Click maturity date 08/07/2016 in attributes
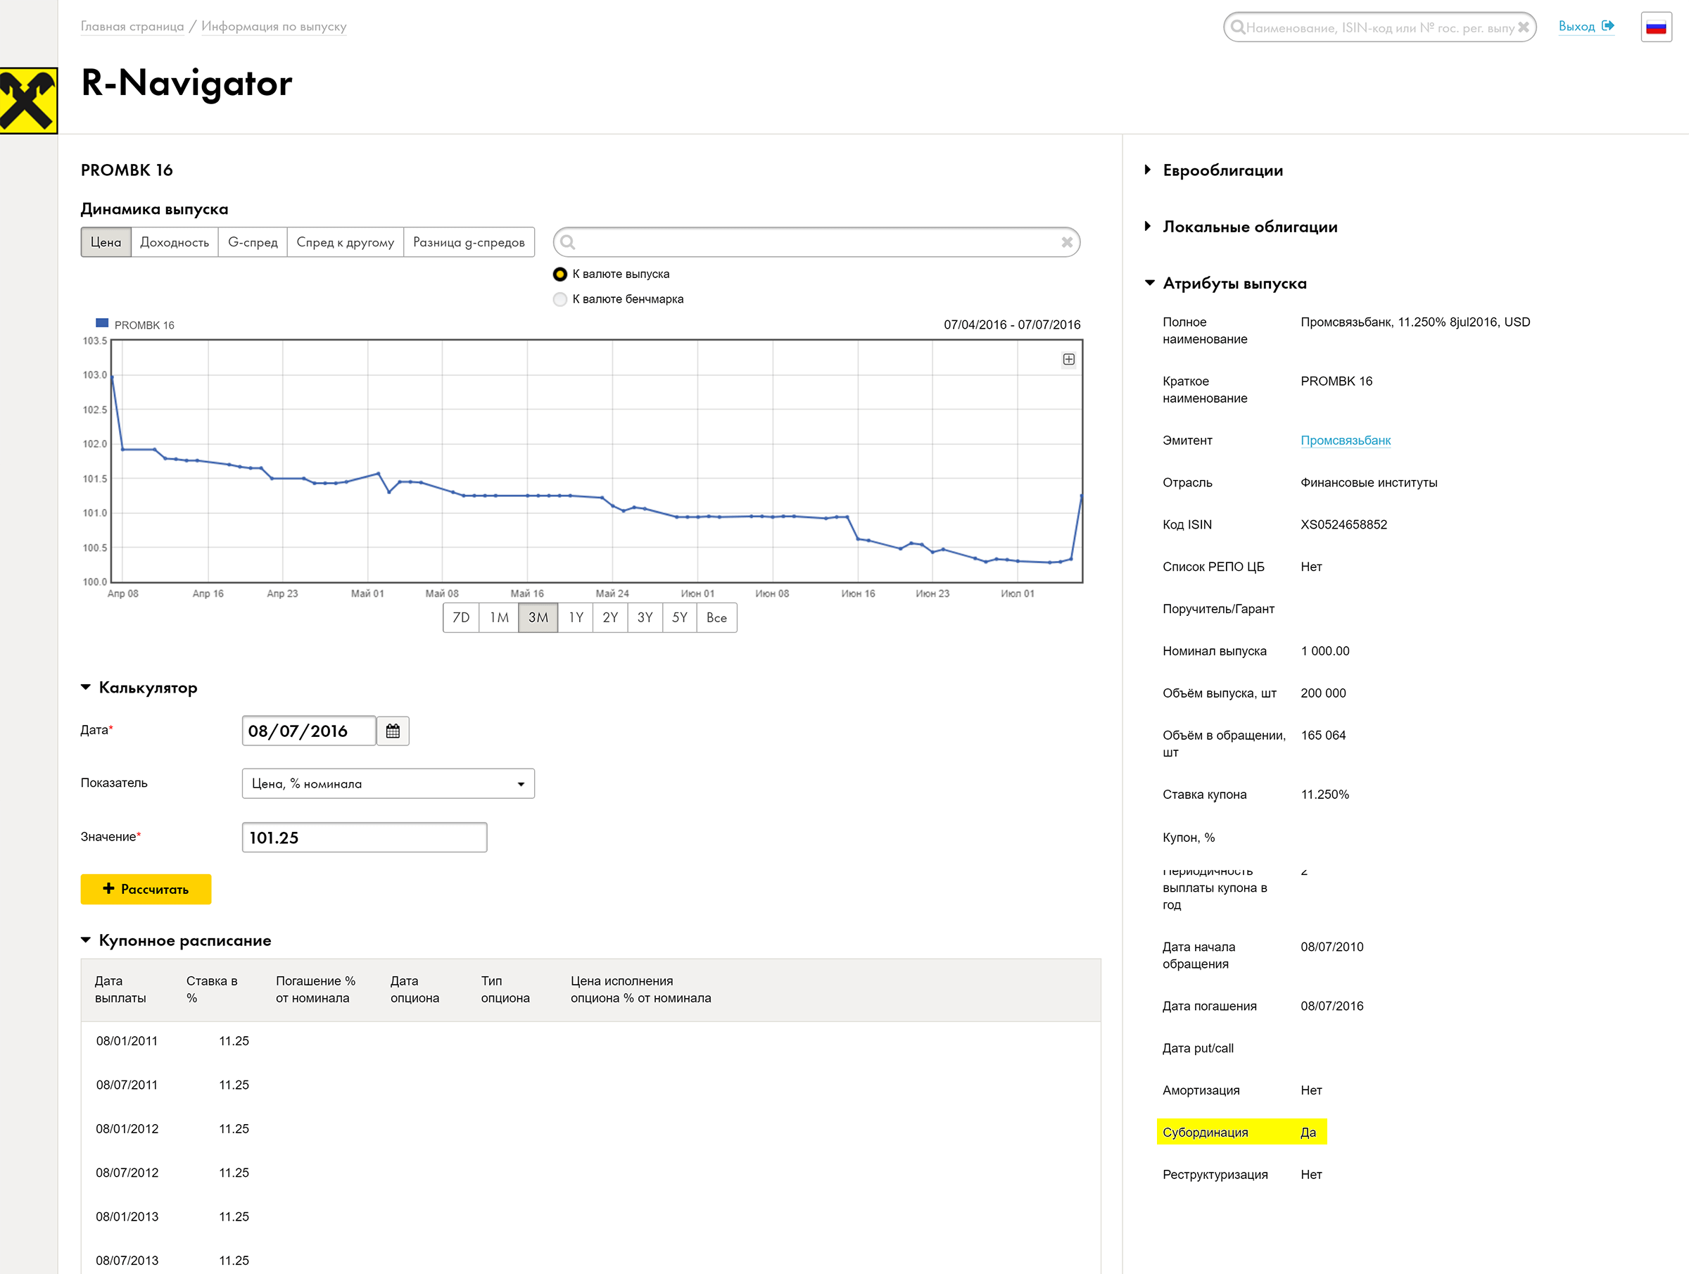The width and height of the screenshot is (1689, 1274). click(x=1331, y=1006)
